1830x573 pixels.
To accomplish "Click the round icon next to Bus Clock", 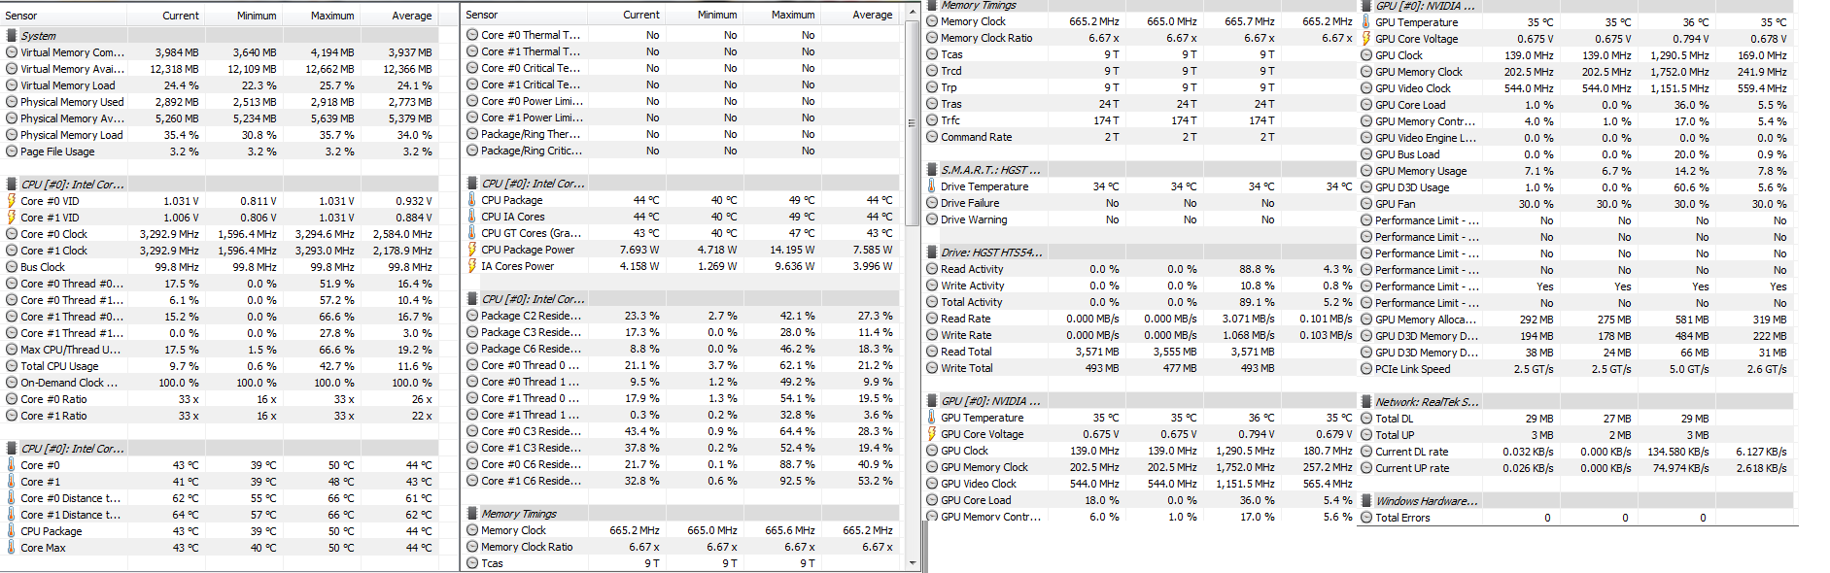I will point(12,267).
